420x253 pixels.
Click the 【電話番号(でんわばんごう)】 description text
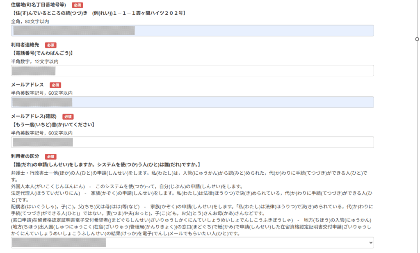click(43, 53)
